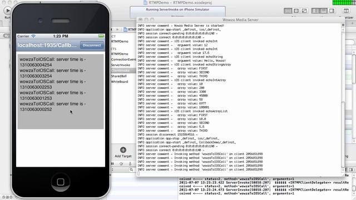The image size is (356, 200).
Task: Click the 'app-stop _definst_ ios/_definst_' line
Action: click(x=178, y=138)
